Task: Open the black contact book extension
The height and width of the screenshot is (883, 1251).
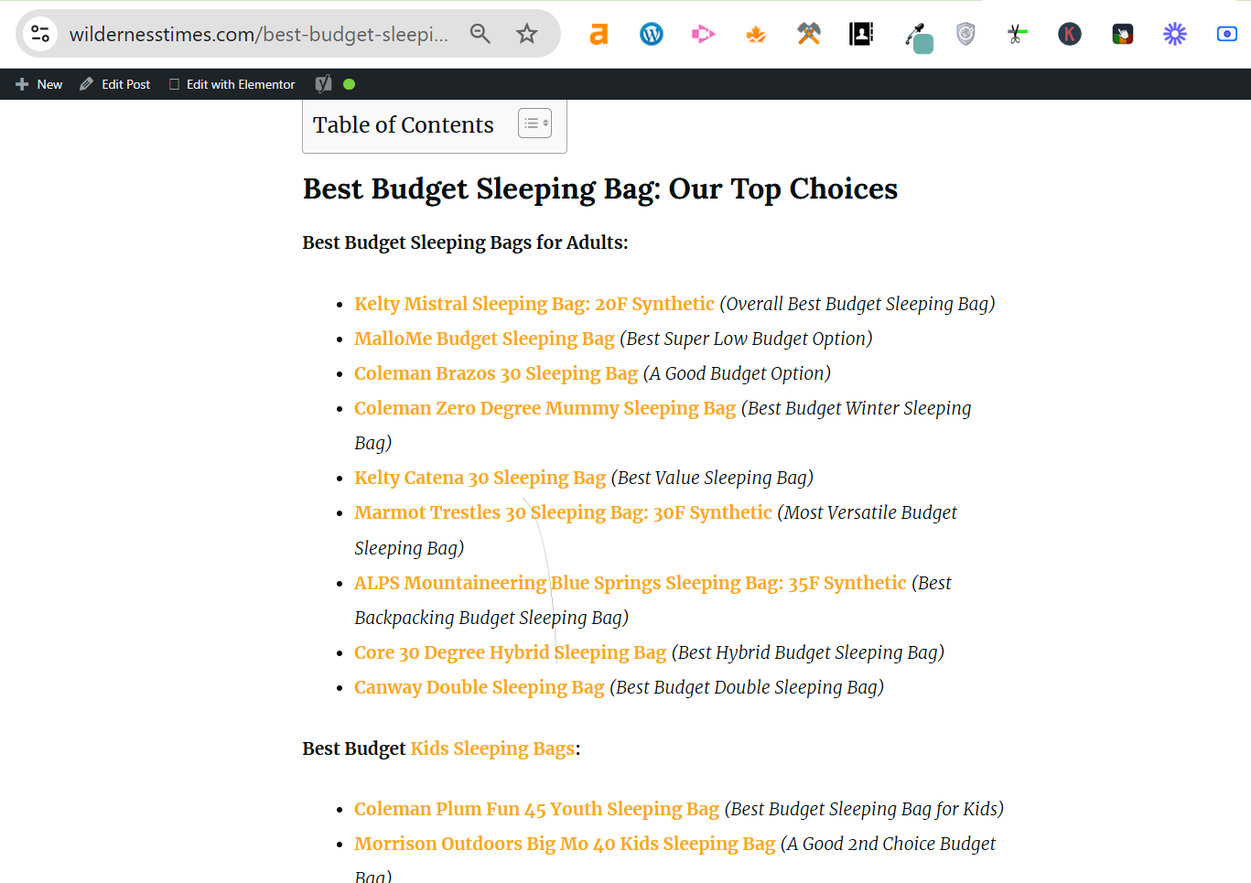Action: 861,34
